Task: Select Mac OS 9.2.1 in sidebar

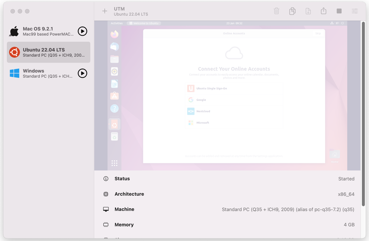Action: tap(44, 31)
